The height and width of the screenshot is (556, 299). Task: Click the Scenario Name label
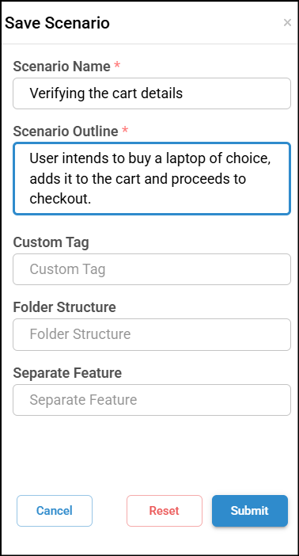(x=62, y=67)
